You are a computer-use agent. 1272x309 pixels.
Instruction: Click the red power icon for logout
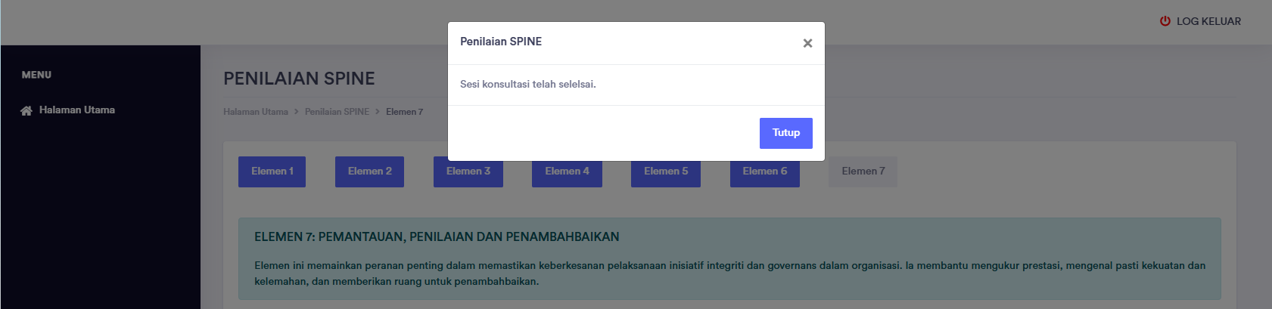[1165, 21]
